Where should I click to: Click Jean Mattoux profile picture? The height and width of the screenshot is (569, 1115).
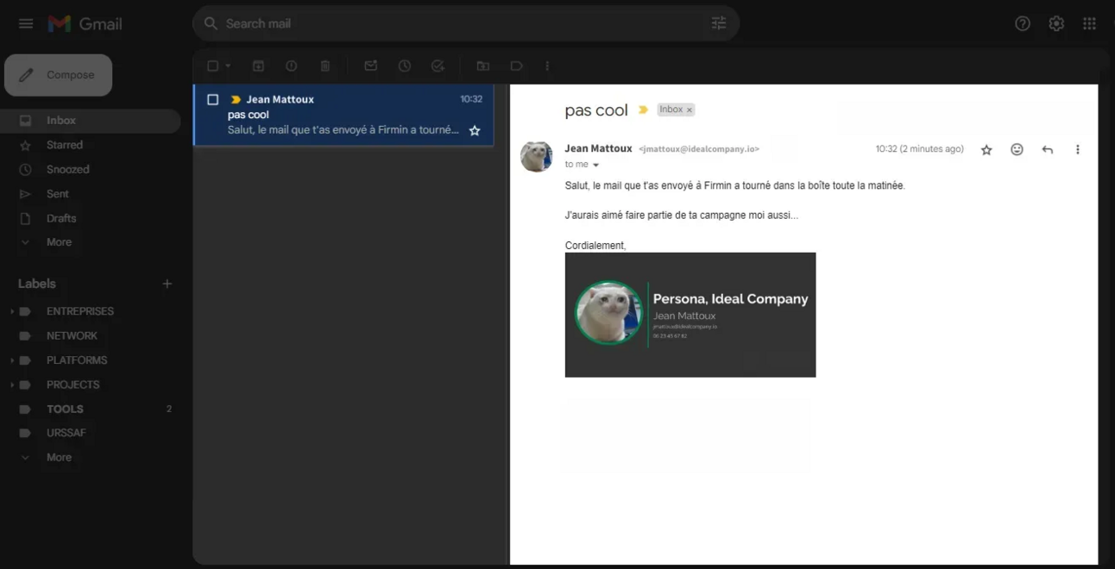[x=537, y=157]
